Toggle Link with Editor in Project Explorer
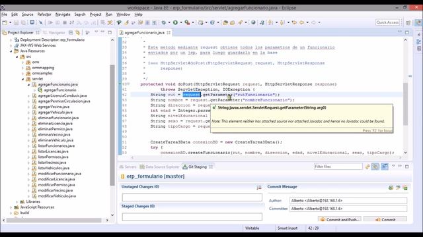Image resolution: width=423 pixels, height=237 pixels. coord(78,32)
